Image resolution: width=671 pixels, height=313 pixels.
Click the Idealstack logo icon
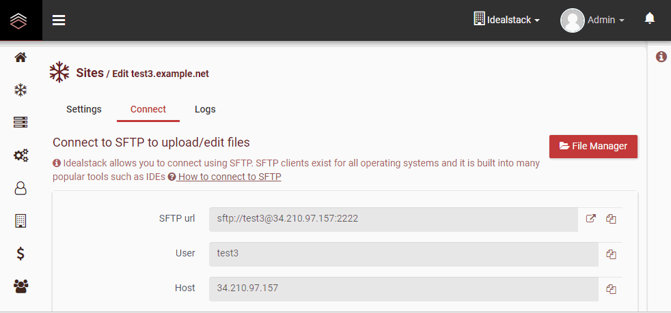18,20
